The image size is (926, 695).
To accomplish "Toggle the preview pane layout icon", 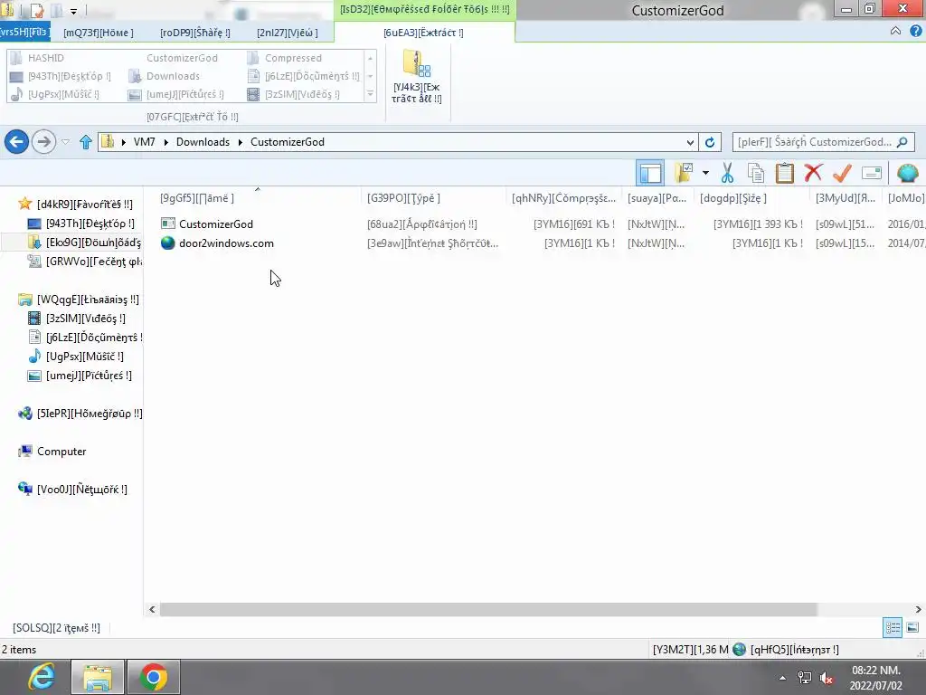I will (650, 173).
